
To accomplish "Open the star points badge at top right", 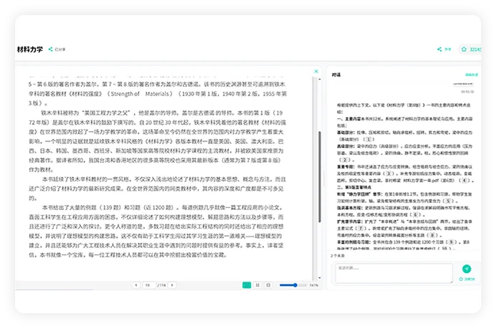I will pos(470,49).
